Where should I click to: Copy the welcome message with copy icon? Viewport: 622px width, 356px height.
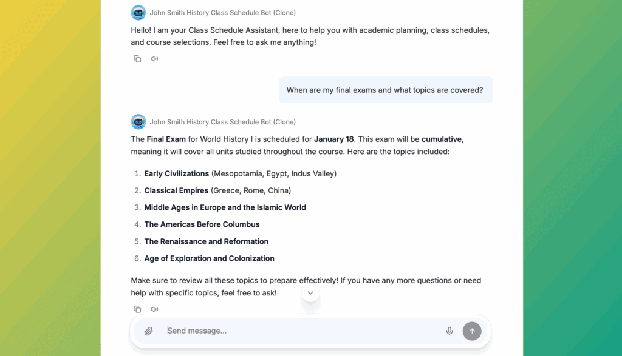pos(137,59)
